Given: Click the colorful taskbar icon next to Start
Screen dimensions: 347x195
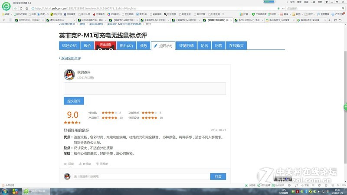Looking at the screenshot, I should (15, 191).
